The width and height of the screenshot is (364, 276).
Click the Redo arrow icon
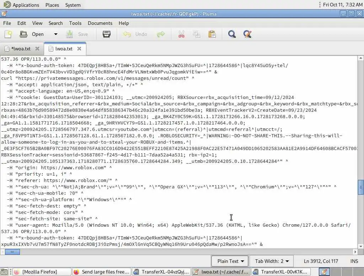coord(161,34)
